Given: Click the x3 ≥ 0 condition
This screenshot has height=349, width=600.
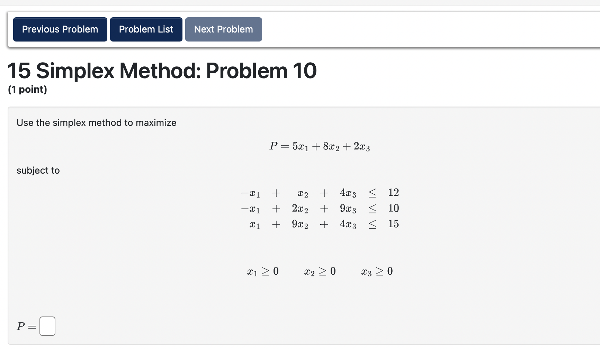Looking at the screenshot, I should [377, 272].
